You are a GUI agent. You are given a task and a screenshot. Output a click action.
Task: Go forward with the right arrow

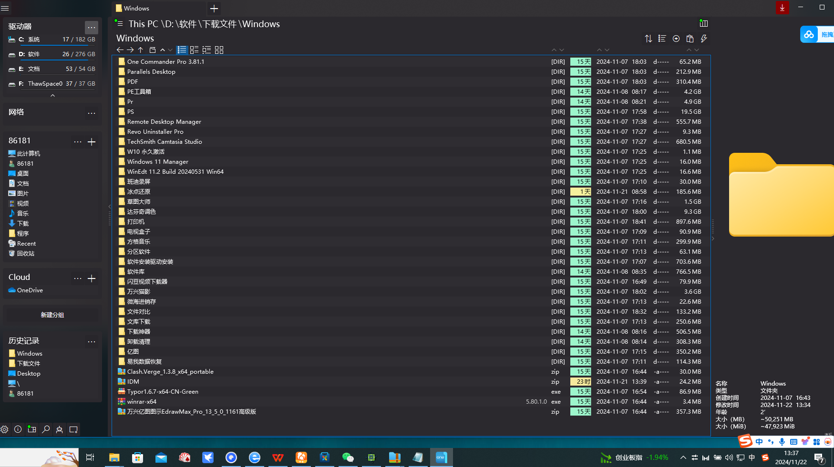tap(130, 50)
